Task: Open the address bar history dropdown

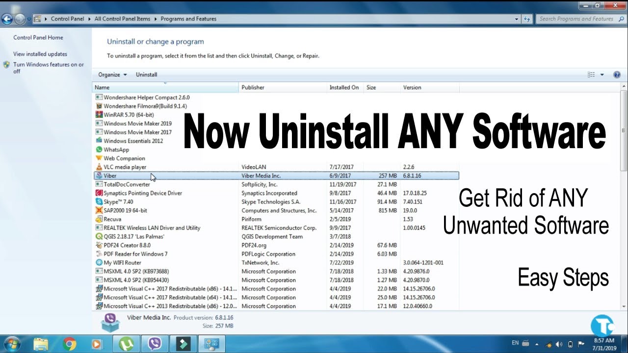Action: 517,19
